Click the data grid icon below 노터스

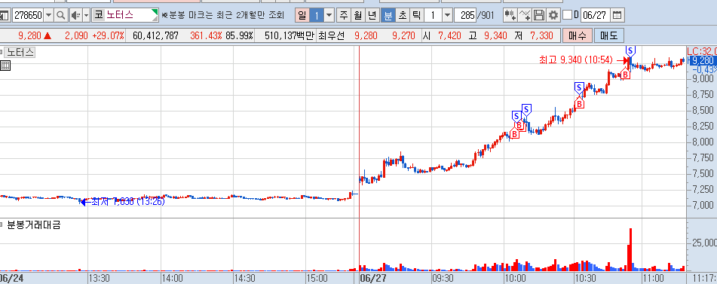pos(5,66)
